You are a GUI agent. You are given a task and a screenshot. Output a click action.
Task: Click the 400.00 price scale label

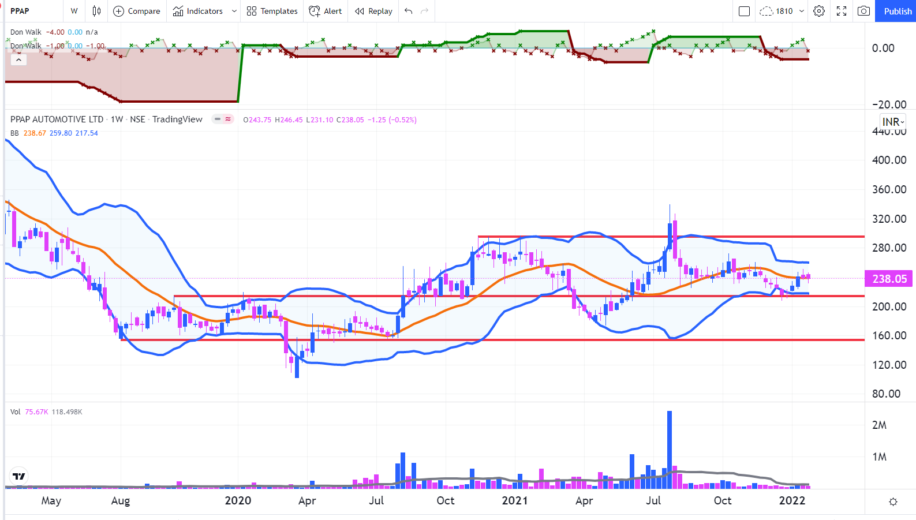[889, 160]
